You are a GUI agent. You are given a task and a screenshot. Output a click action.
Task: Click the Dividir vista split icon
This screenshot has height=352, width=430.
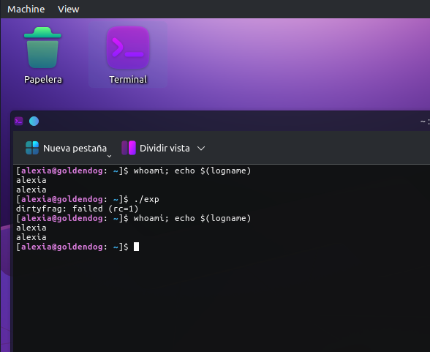coord(129,148)
